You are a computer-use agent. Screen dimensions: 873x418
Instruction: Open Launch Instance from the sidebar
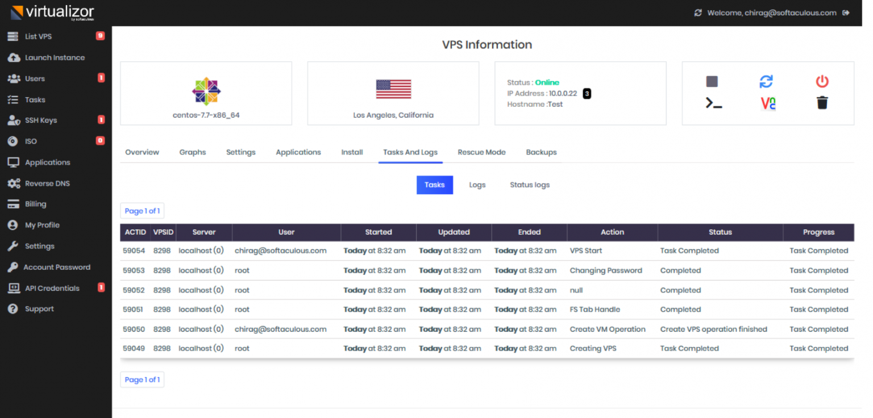point(55,57)
